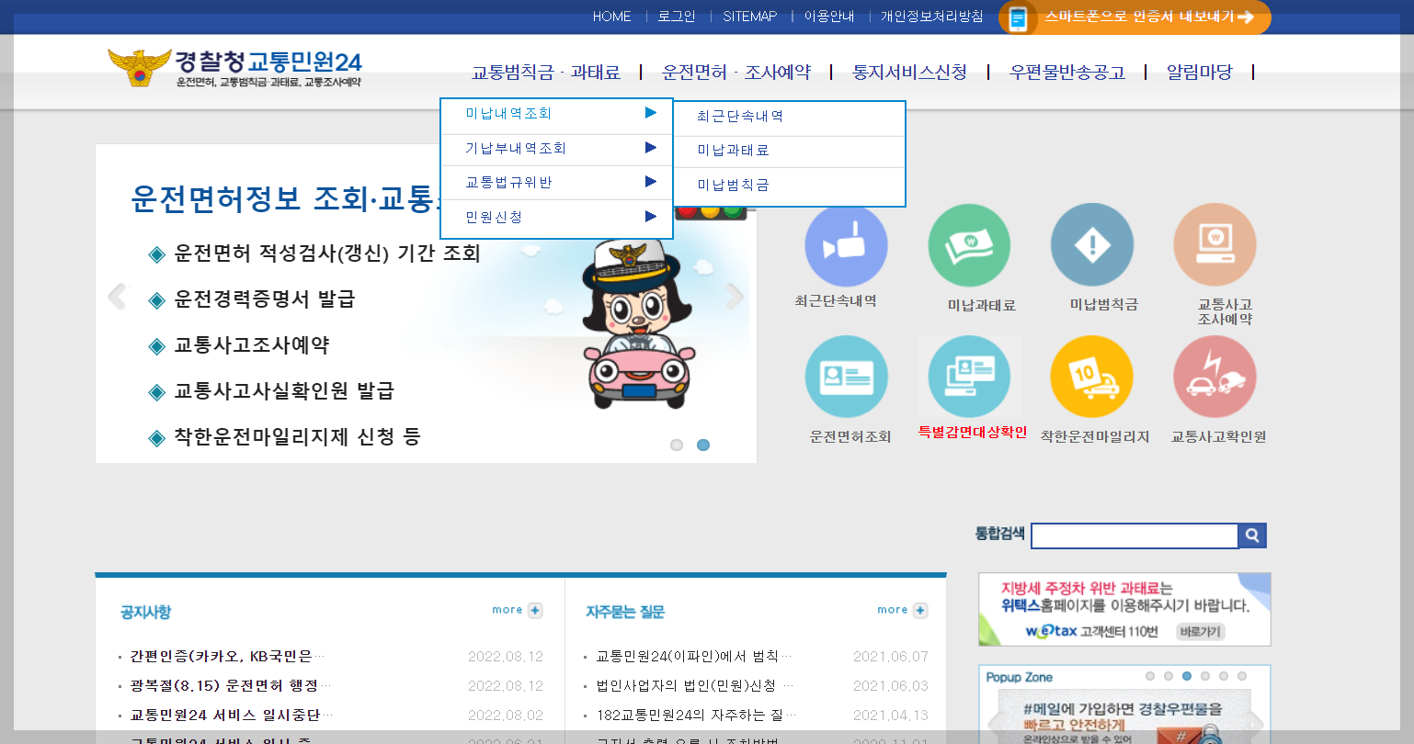
Task: Click into the 통합검색 input field
Action: (x=1135, y=535)
